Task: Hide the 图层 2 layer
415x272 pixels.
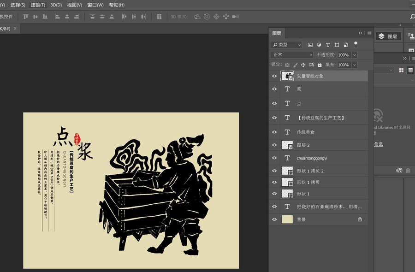Action: pyautogui.click(x=274, y=145)
